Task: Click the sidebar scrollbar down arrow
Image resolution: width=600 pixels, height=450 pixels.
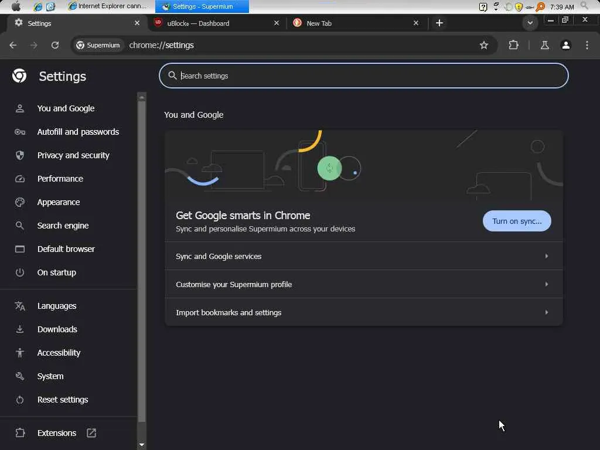Action: point(142,445)
